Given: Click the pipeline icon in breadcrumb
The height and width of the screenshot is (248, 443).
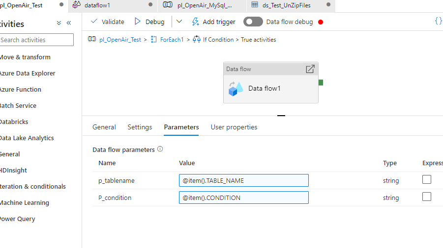Looking at the screenshot, I should 92,39.
